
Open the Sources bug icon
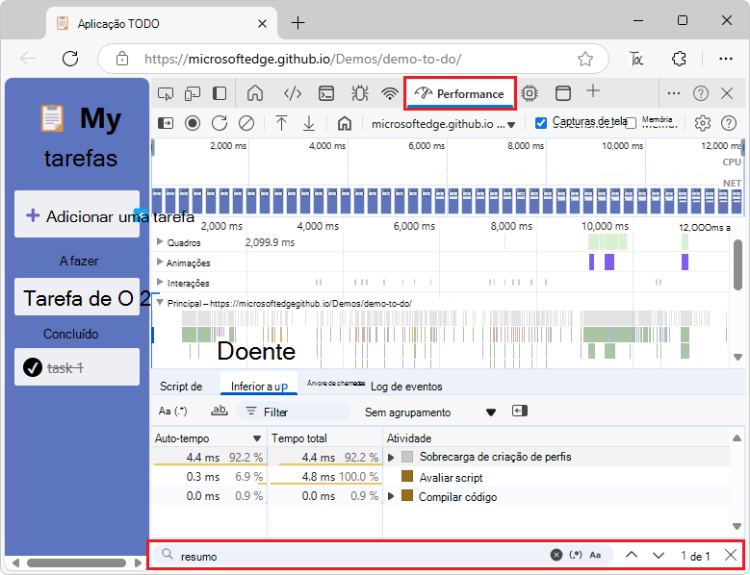[x=359, y=93]
